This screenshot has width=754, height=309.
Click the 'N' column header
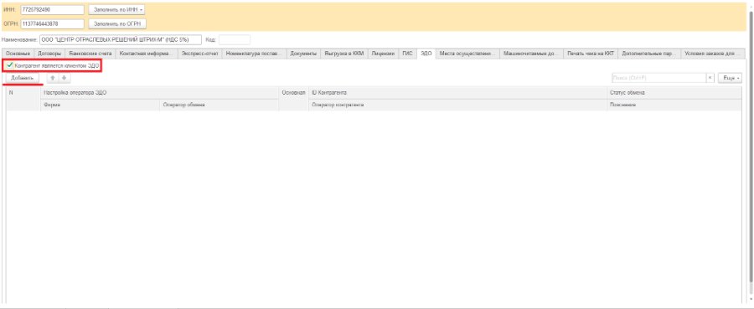23,98
